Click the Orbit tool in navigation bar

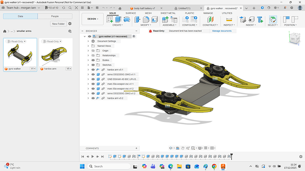point(171,148)
